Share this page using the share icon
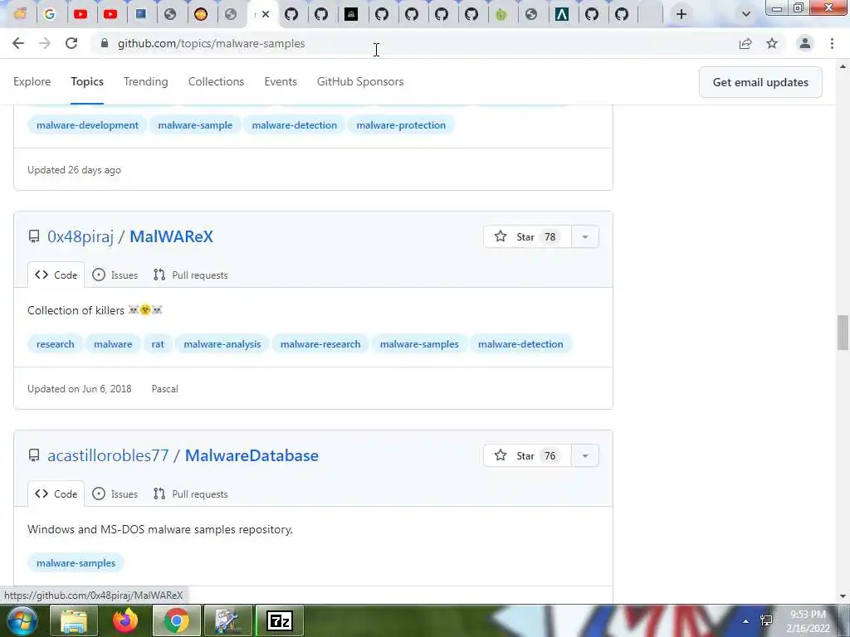 745,43
